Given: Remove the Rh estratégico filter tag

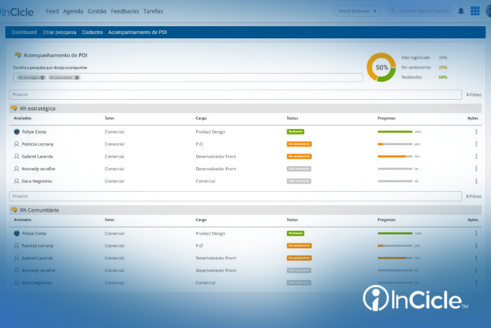Looking at the screenshot, I should point(42,78).
